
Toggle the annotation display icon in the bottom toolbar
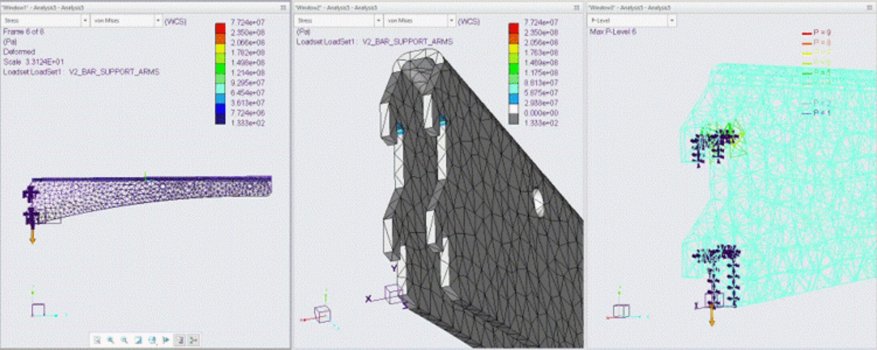(x=179, y=340)
